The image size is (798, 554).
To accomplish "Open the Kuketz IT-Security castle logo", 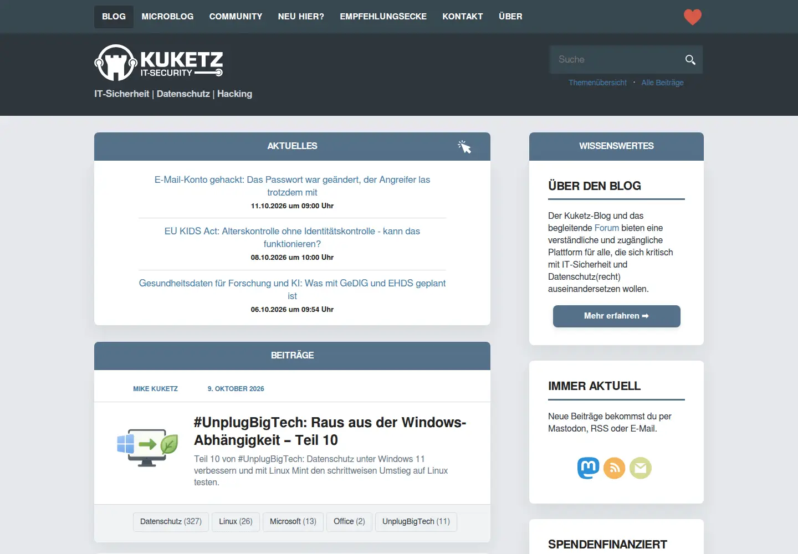I will point(159,63).
